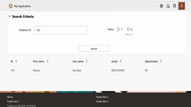Open the Footer Item 3 link
Viewport: 191px width, 107px height.
[x=102, y=101]
